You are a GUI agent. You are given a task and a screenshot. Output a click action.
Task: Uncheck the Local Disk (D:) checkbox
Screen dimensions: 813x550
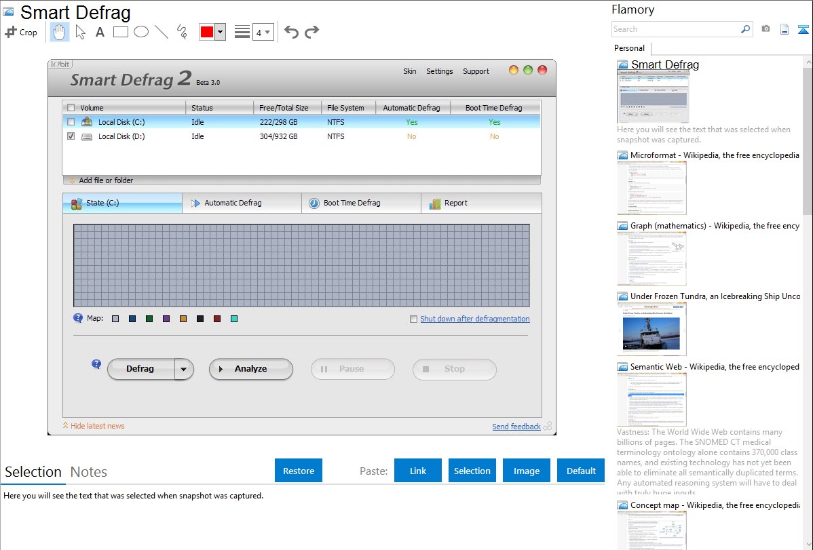pos(71,136)
